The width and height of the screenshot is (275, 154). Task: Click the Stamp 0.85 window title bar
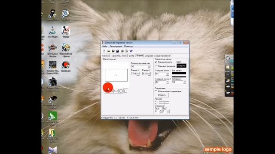tap(137, 43)
